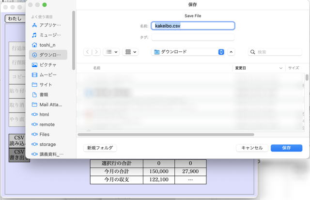
Task: Select Downloads in the sidebar
Action: click(x=49, y=55)
